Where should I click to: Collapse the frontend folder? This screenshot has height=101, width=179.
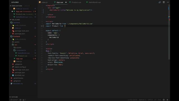tap(17, 36)
